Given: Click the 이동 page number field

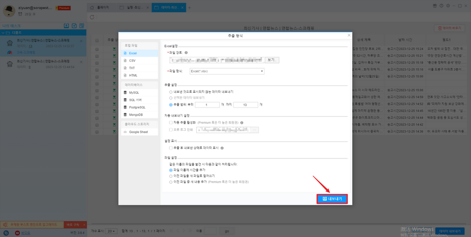Looking at the screenshot, I should point(210,231).
